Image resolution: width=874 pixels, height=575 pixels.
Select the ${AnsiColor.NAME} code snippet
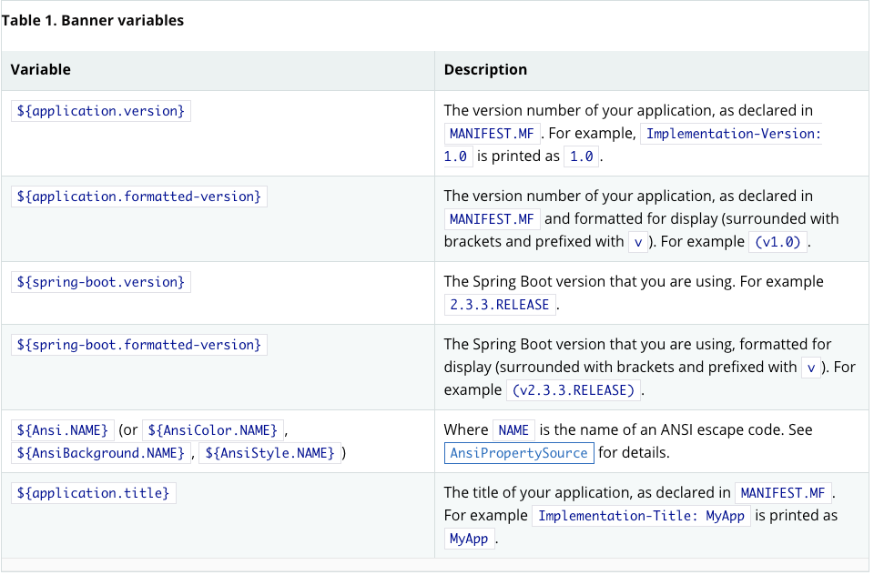pos(212,429)
